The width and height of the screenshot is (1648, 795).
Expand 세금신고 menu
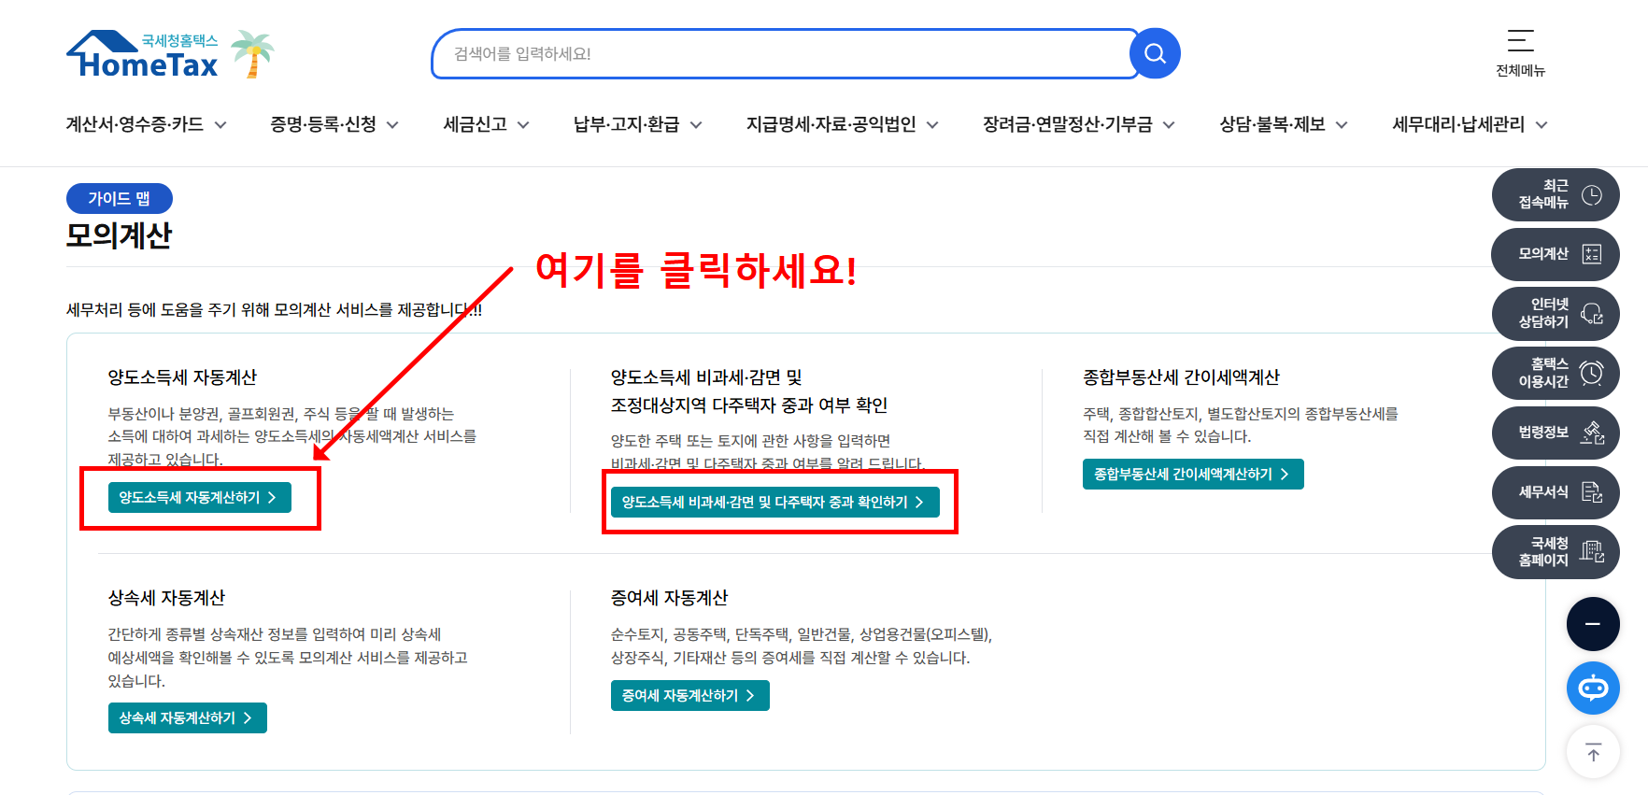point(486,124)
